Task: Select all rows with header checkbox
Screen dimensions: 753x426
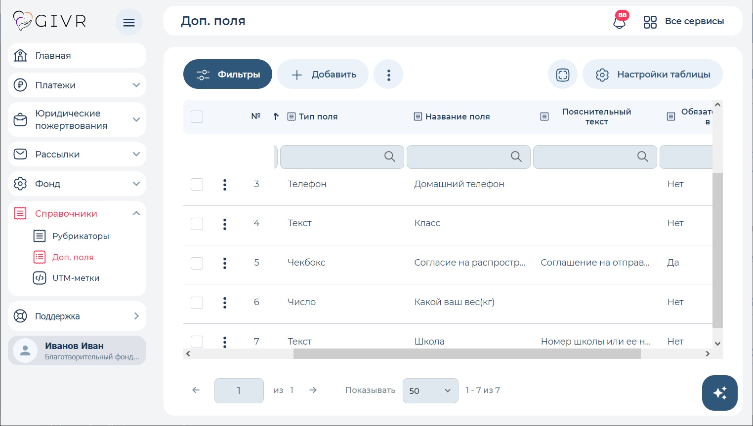Action: (197, 117)
